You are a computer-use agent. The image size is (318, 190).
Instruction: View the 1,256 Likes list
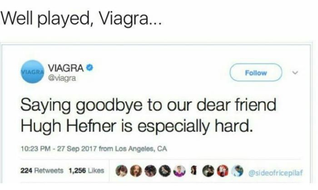pyautogui.click(x=86, y=171)
